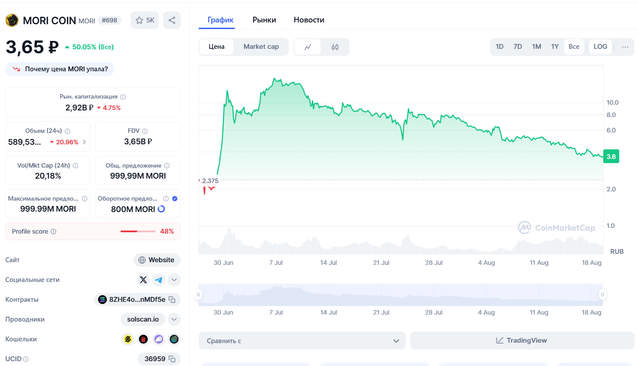The image size is (638, 366).
Task: Click the second red wallet icon
Action: pos(143,339)
